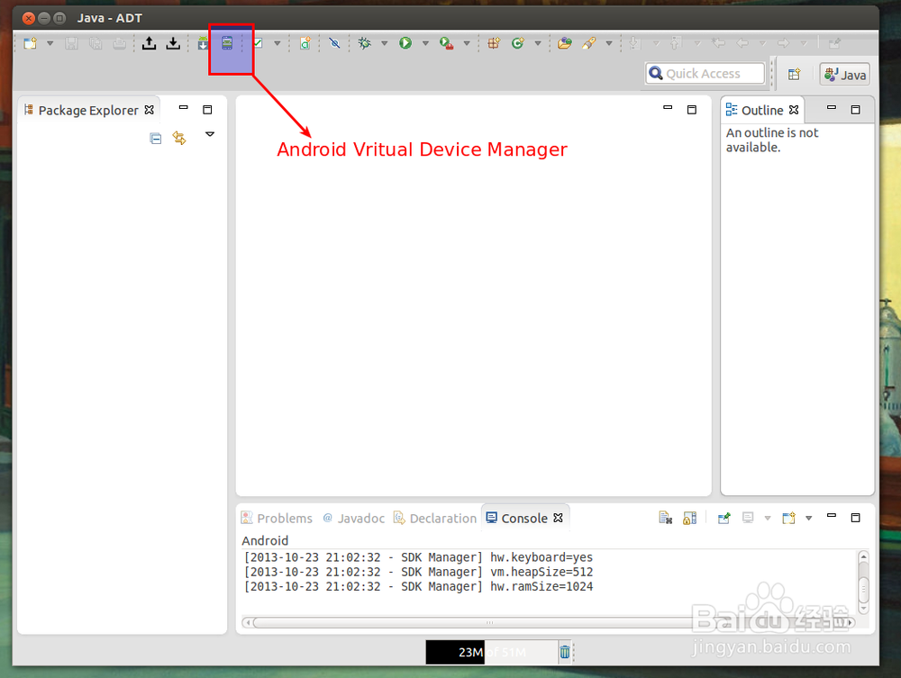Click the green Run button
Image resolution: width=901 pixels, height=678 pixels.
405,43
